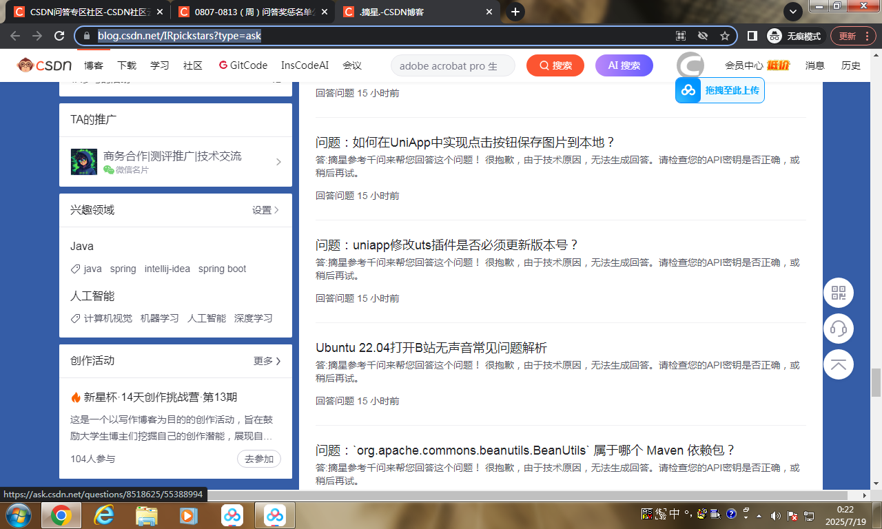
Task: Open question about uniapp修改uts插件
Action: [x=447, y=245]
